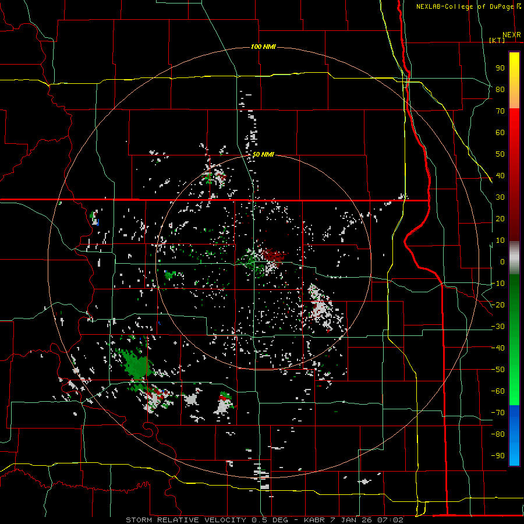The width and height of the screenshot is (524, 524).
Task: Click the '30' value on the color scale
Action: tap(500, 197)
